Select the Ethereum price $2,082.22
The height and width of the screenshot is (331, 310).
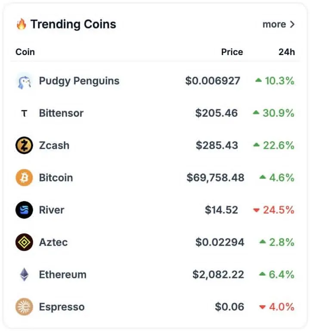coord(218,275)
